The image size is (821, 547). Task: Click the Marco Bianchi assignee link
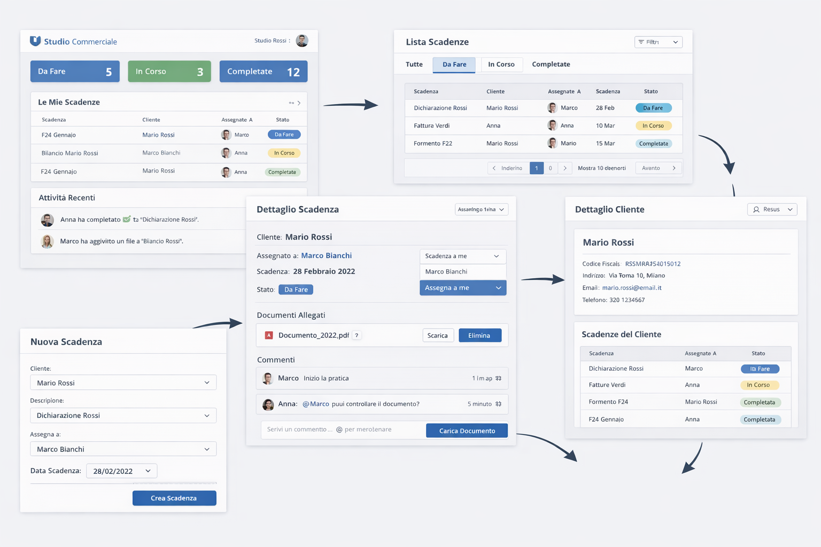[327, 256]
